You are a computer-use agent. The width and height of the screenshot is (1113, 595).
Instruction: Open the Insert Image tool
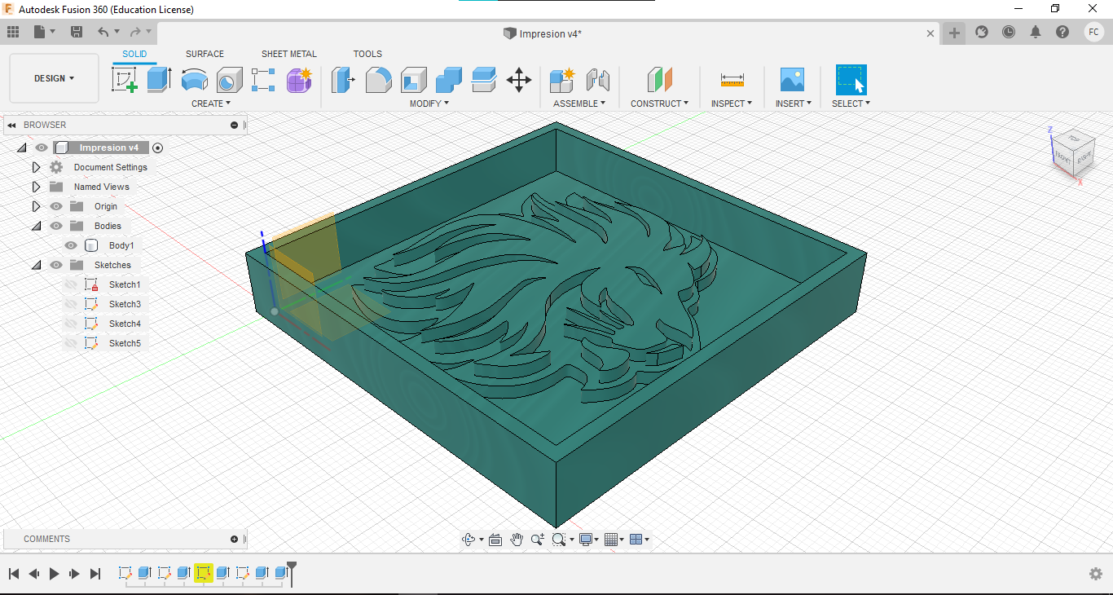792,80
